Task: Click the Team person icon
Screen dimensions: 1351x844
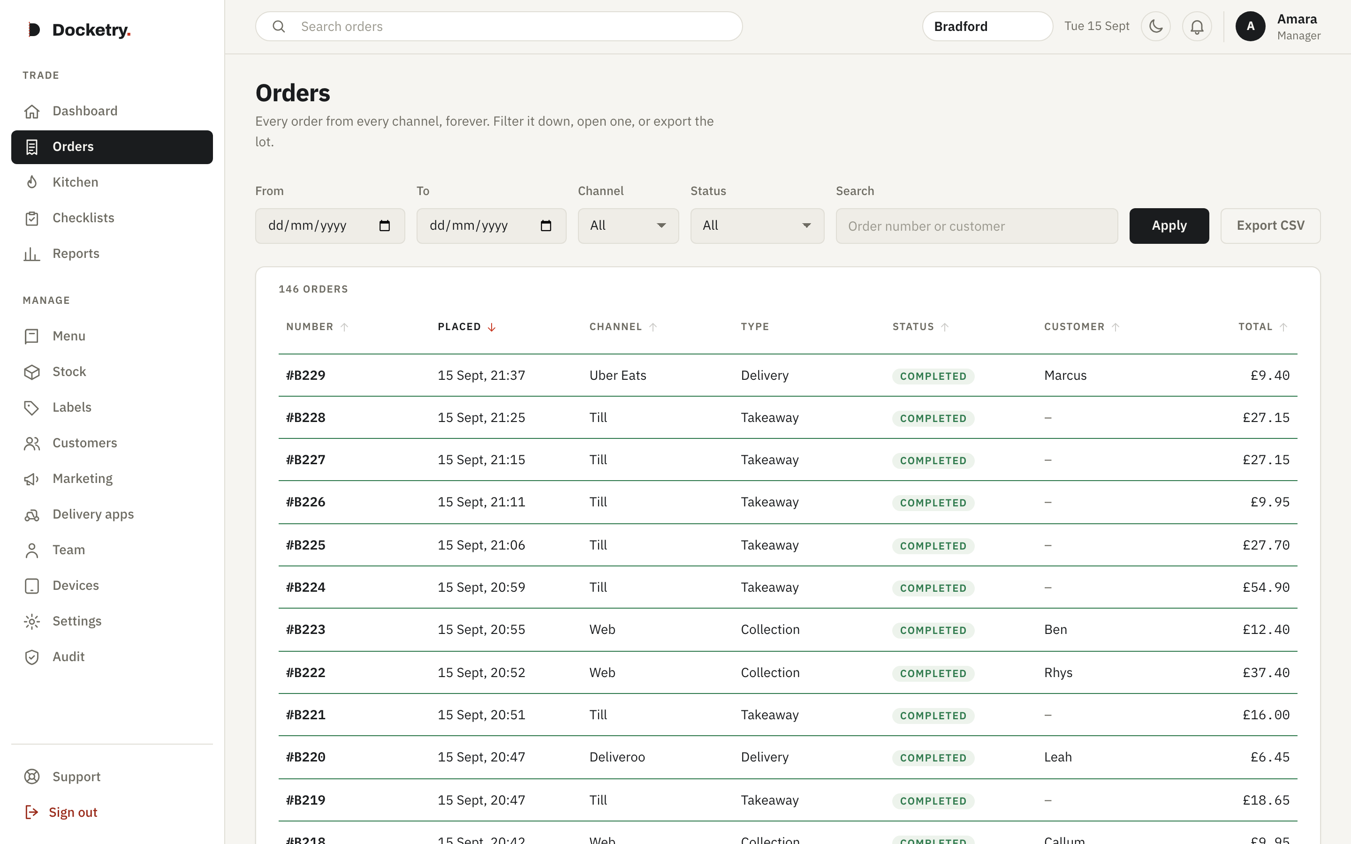Action: point(32,550)
